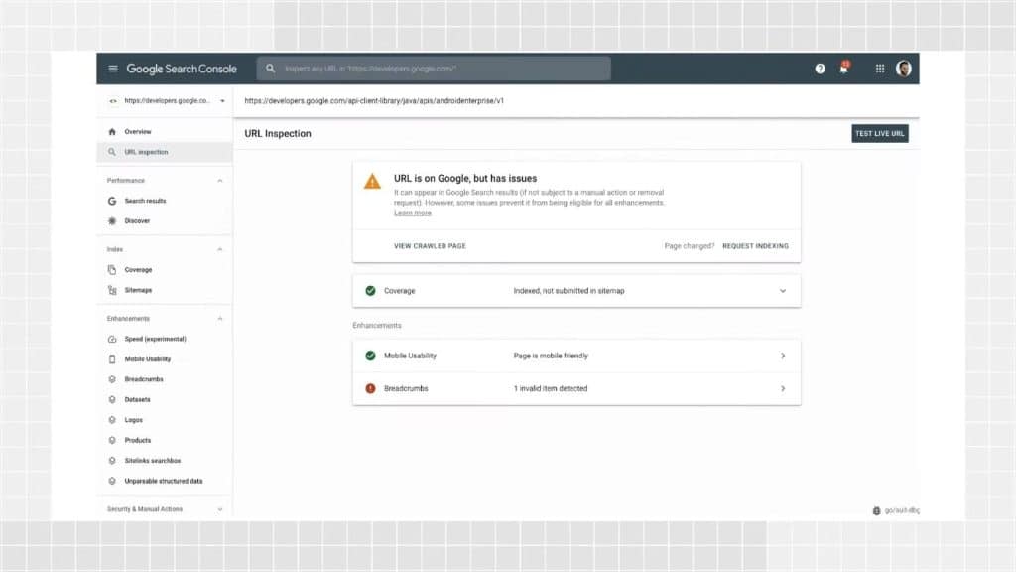Open the help question mark icon
The height and width of the screenshot is (572, 1016).
[820, 69]
